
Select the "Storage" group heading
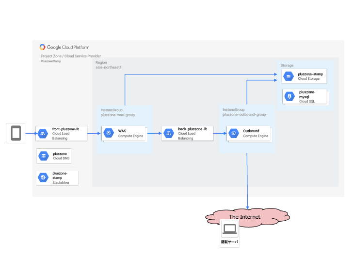[287, 65]
